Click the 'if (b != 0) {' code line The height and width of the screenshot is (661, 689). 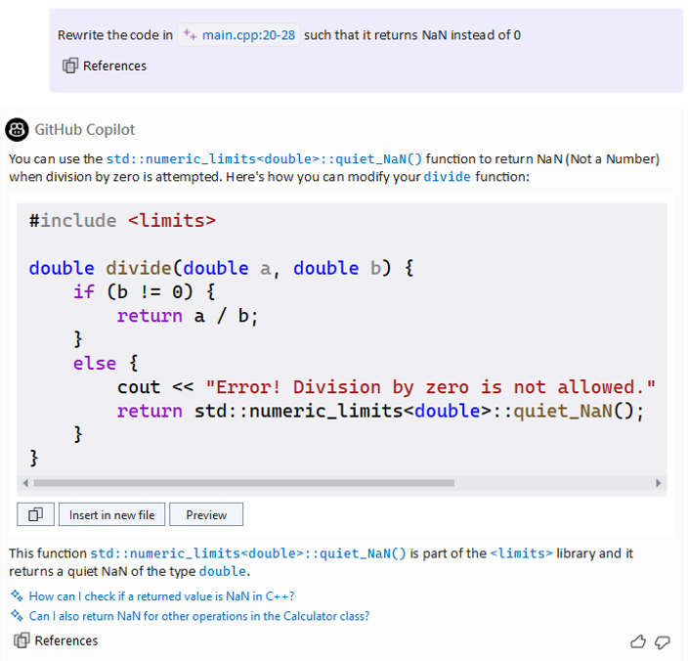tap(144, 291)
